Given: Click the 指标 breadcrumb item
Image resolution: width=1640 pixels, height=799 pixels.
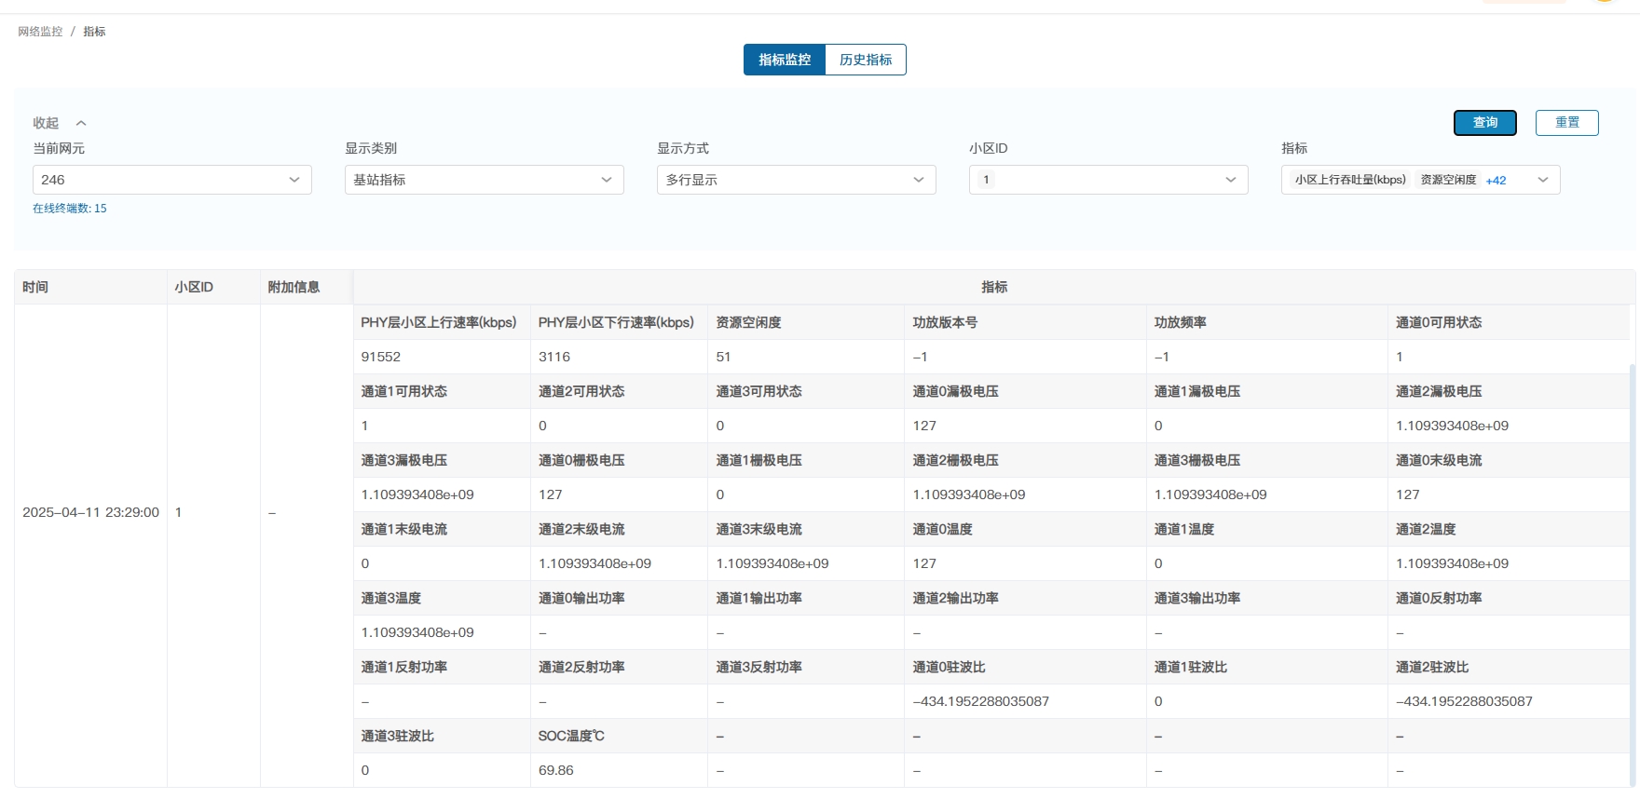Looking at the screenshot, I should [x=94, y=32].
